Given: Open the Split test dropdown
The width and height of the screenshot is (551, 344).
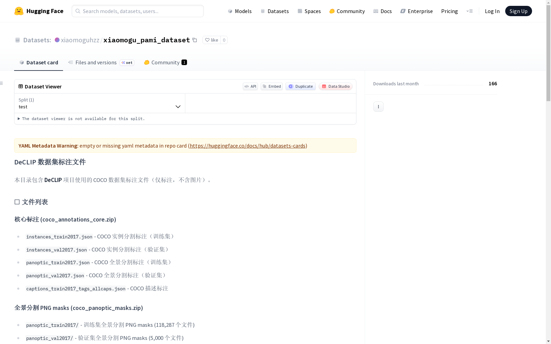Looking at the screenshot, I should point(100,103).
